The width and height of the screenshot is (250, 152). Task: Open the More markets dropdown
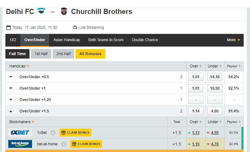pos(234,40)
